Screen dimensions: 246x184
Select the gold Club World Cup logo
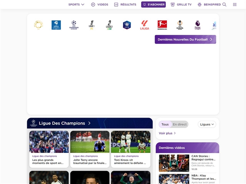(38, 25)
